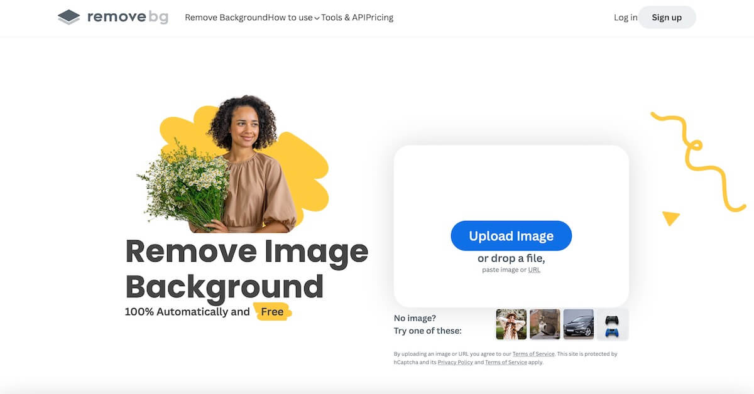
Task: Click the remove bg wordmark text
Action: (128, 17)
